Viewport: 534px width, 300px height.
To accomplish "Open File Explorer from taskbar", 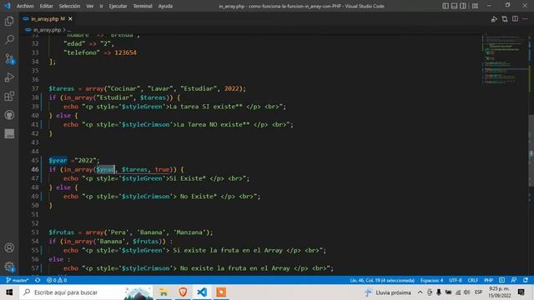I will [x=164, y=292].
